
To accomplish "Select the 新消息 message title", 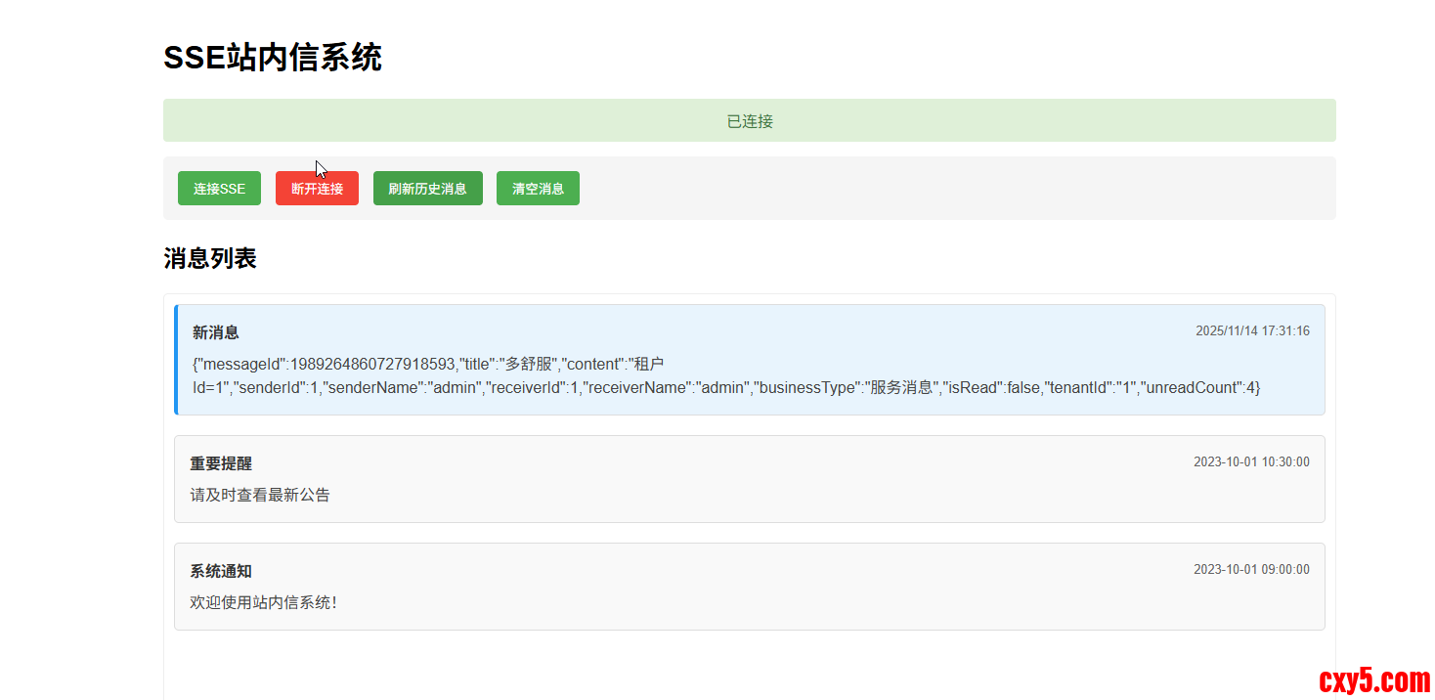I will pos(215,332).
